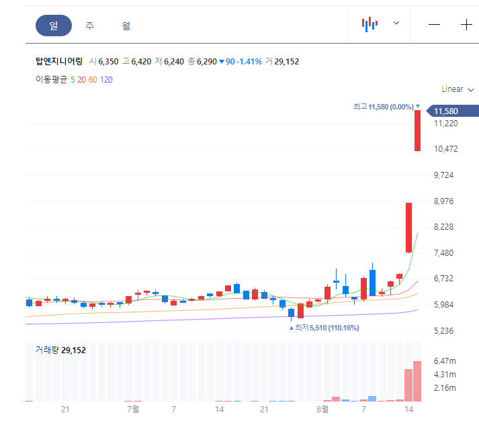This screenshot has height=423, width=479.
Task: Click the 7월 date axis label
Action: [133, 409]
